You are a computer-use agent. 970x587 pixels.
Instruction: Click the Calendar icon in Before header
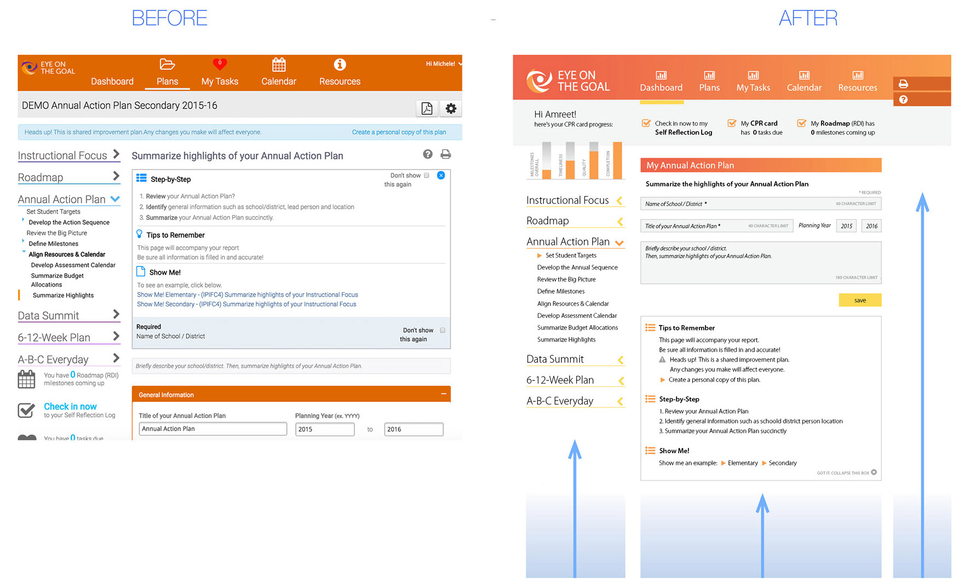(x=279, y=65)
